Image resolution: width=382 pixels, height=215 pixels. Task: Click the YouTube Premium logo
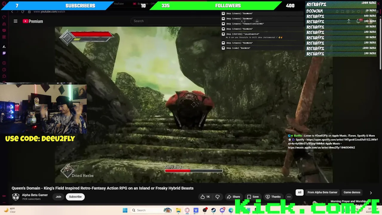click(33, 21)
